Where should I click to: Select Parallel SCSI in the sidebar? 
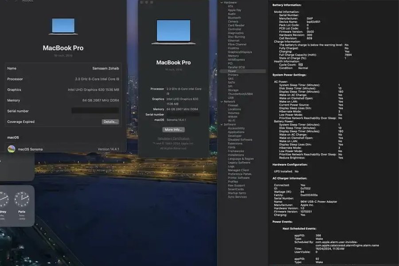point(236,67)
